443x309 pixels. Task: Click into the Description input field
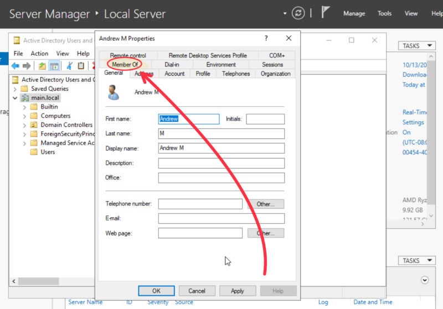[221, 163]
